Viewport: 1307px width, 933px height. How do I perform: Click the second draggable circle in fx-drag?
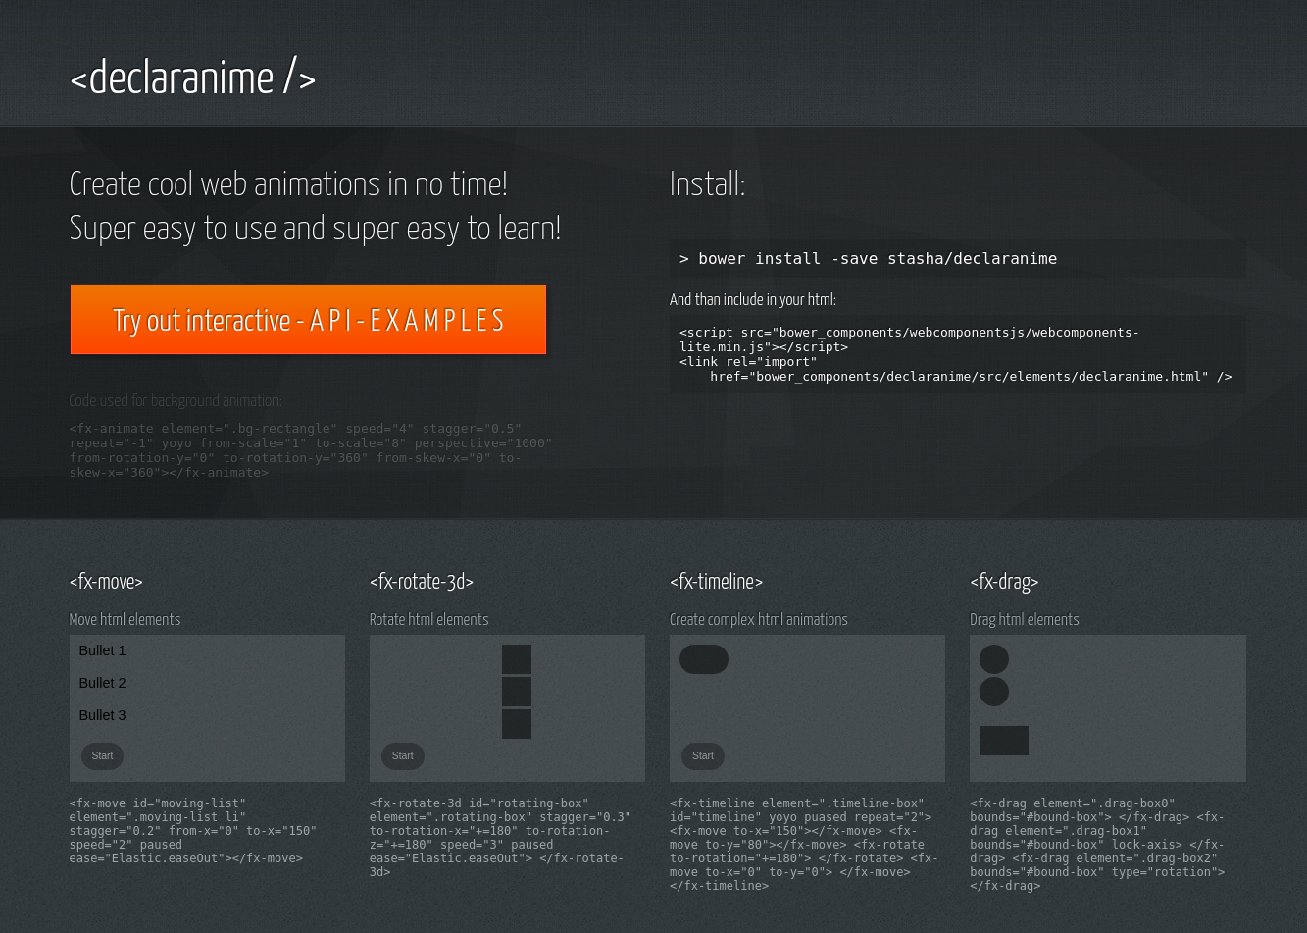click(x=994, y=692)
